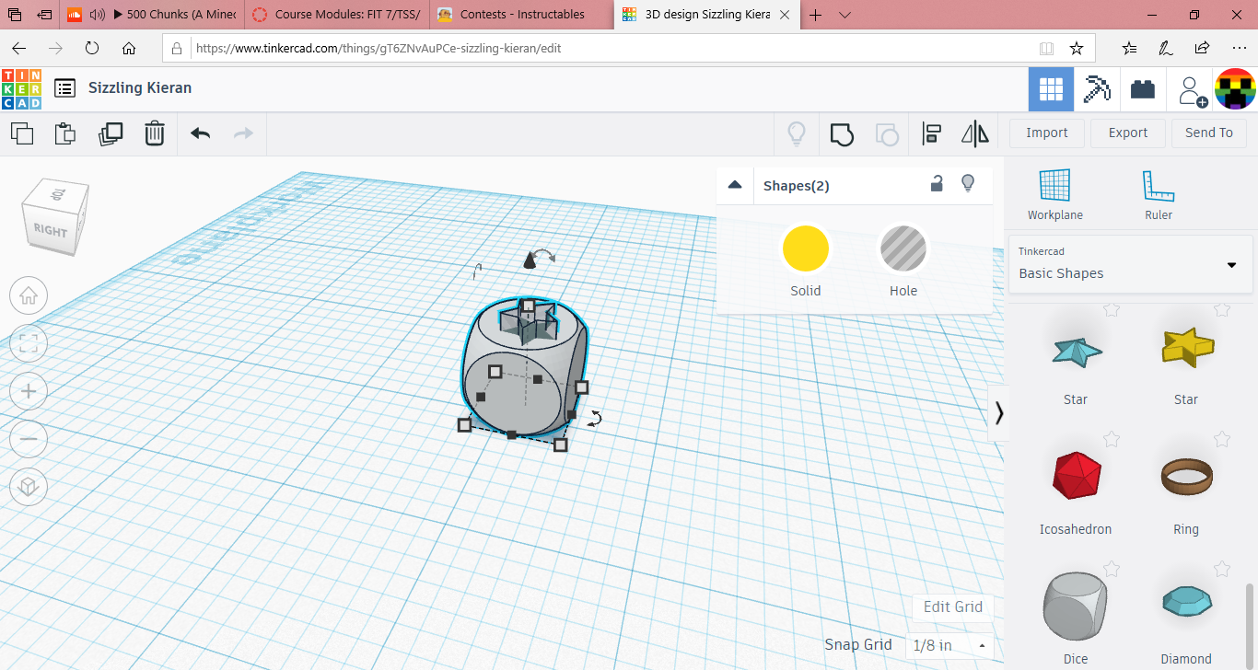The image size is (1258, 670).
Task: Click the Paste tool icon
Action: coord(65,133)
